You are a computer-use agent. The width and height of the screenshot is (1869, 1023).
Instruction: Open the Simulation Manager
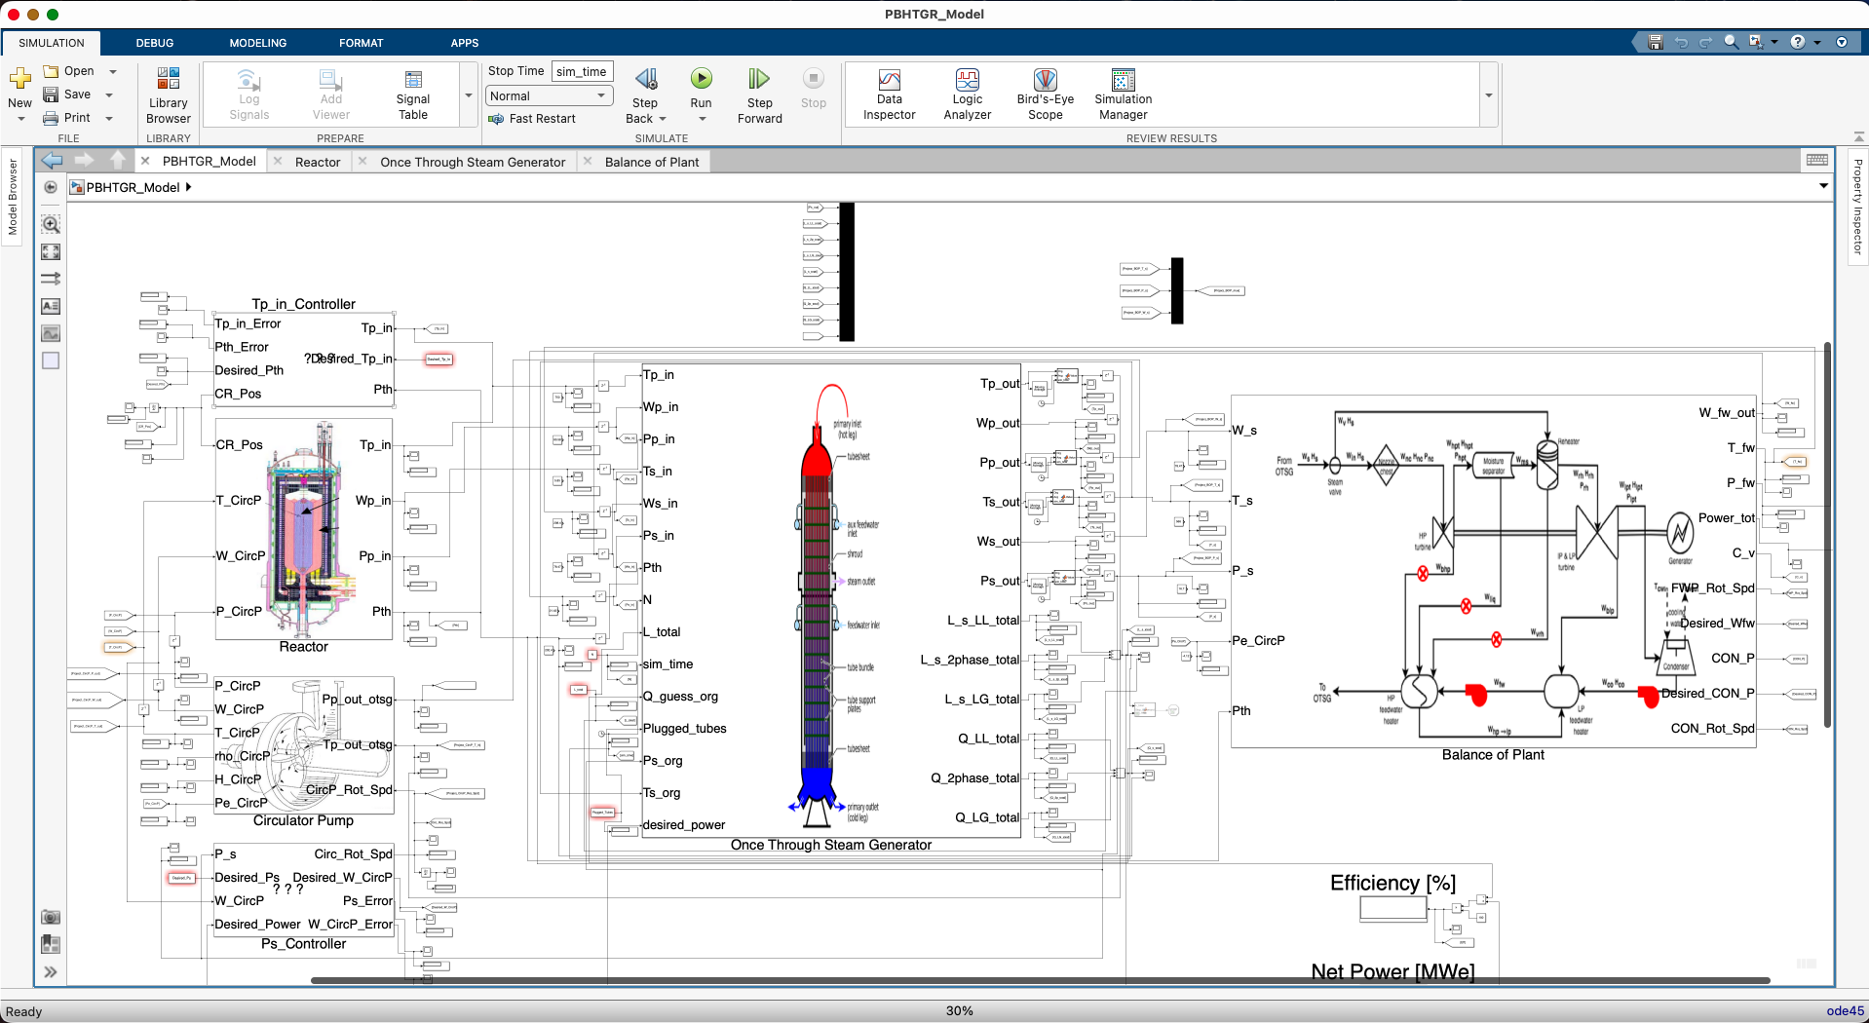(1122, 93)
